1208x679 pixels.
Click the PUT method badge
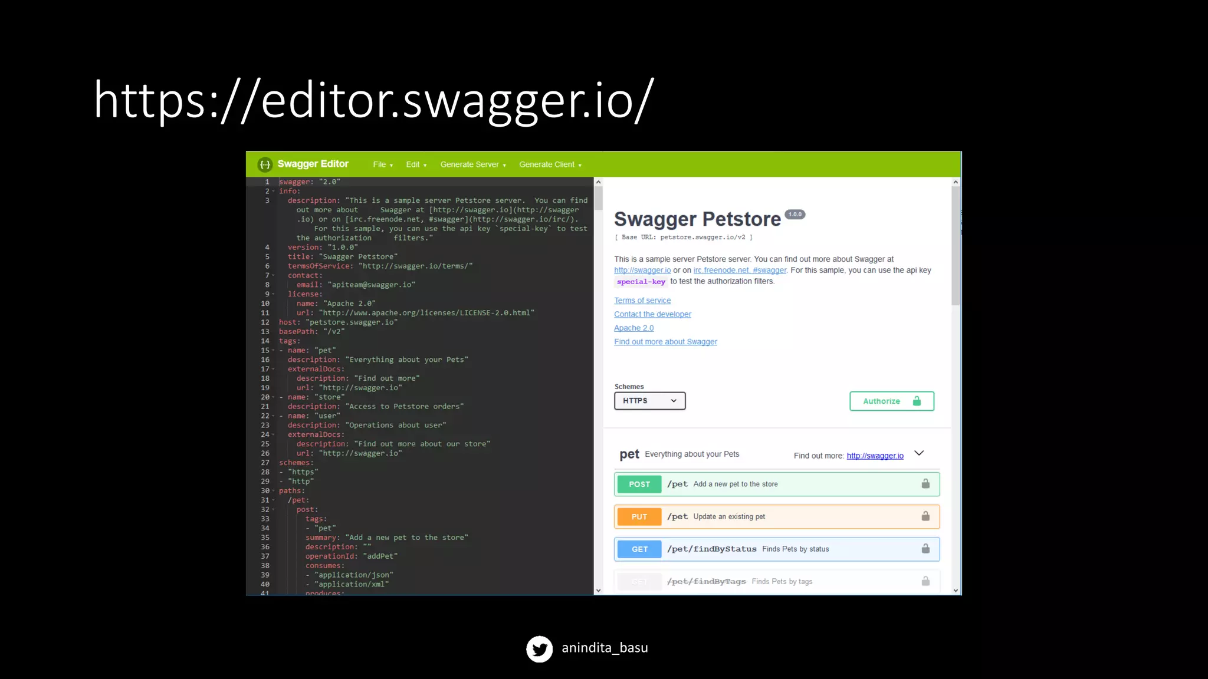pyautogui.click(x=639, y=516)
